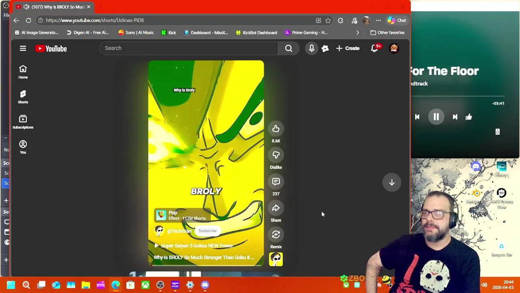
Task: Skip to next track in music player
Action: [455, 117]
